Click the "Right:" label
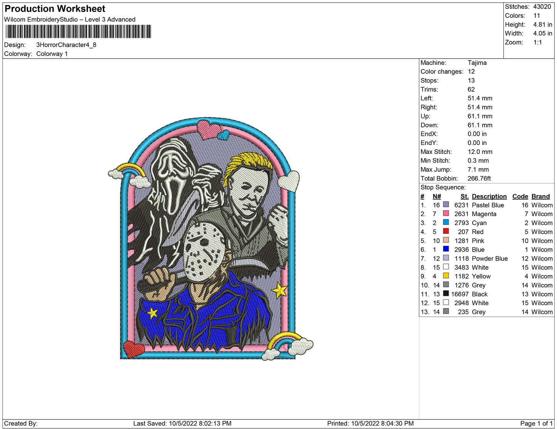The height and width of the screenshot is (429, 557). (x=429, y=107)
